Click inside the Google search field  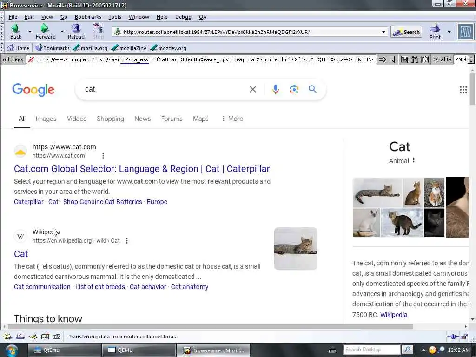[x=164, y=89]
